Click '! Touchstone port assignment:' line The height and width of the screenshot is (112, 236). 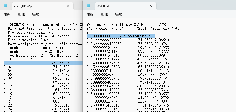34,48
